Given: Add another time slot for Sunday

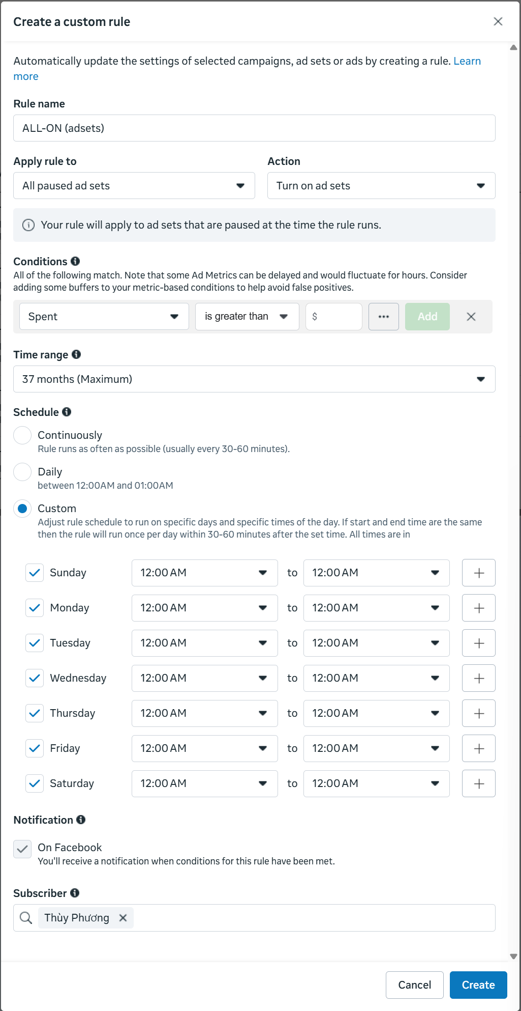Looking at the screenshot, I should [478, 573].
